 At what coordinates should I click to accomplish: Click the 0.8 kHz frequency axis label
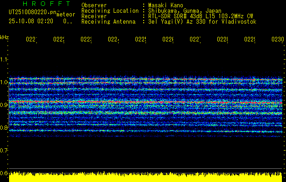(4, 128)
